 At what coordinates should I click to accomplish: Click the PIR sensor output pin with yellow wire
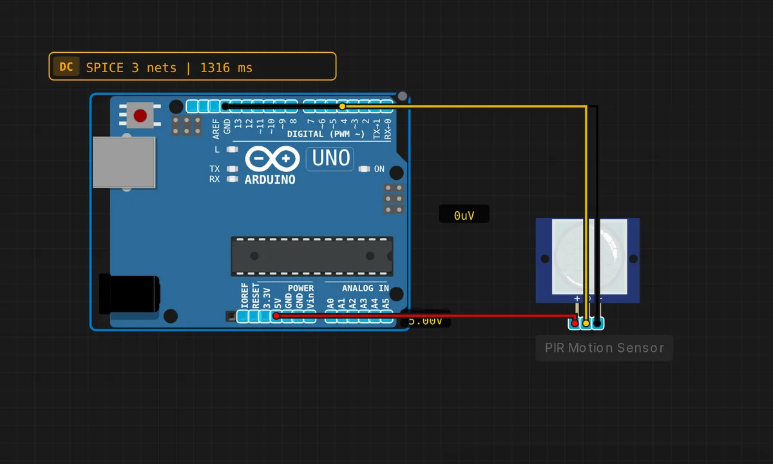click(x=586, y=323)
